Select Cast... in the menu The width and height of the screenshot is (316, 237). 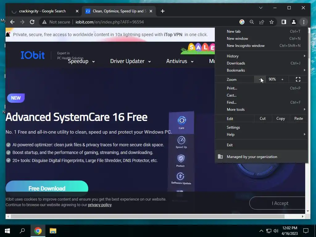coord(261,95)
